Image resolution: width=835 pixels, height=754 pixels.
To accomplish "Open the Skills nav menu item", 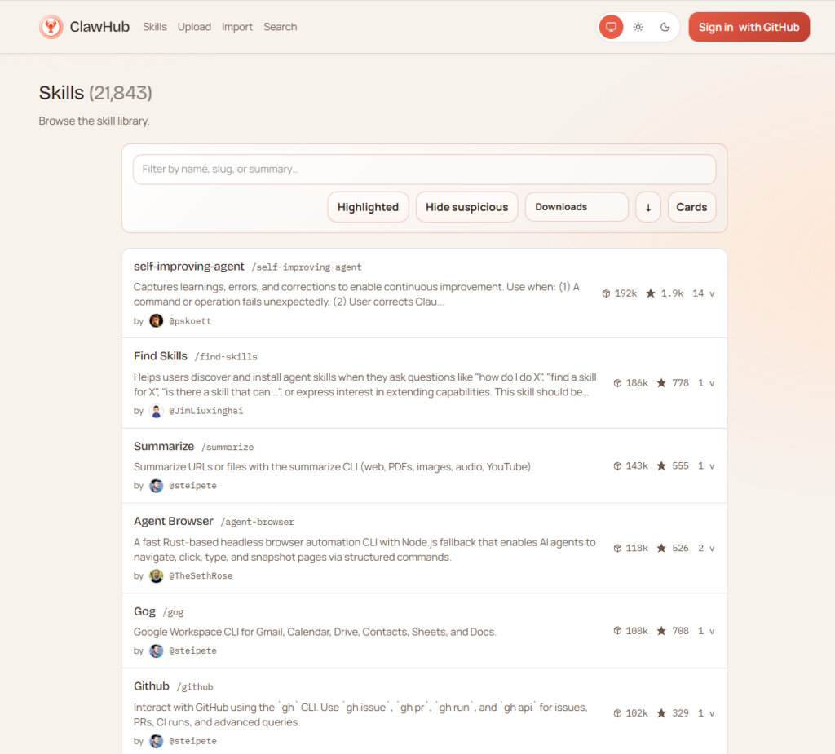I will [x=155, y=27].
